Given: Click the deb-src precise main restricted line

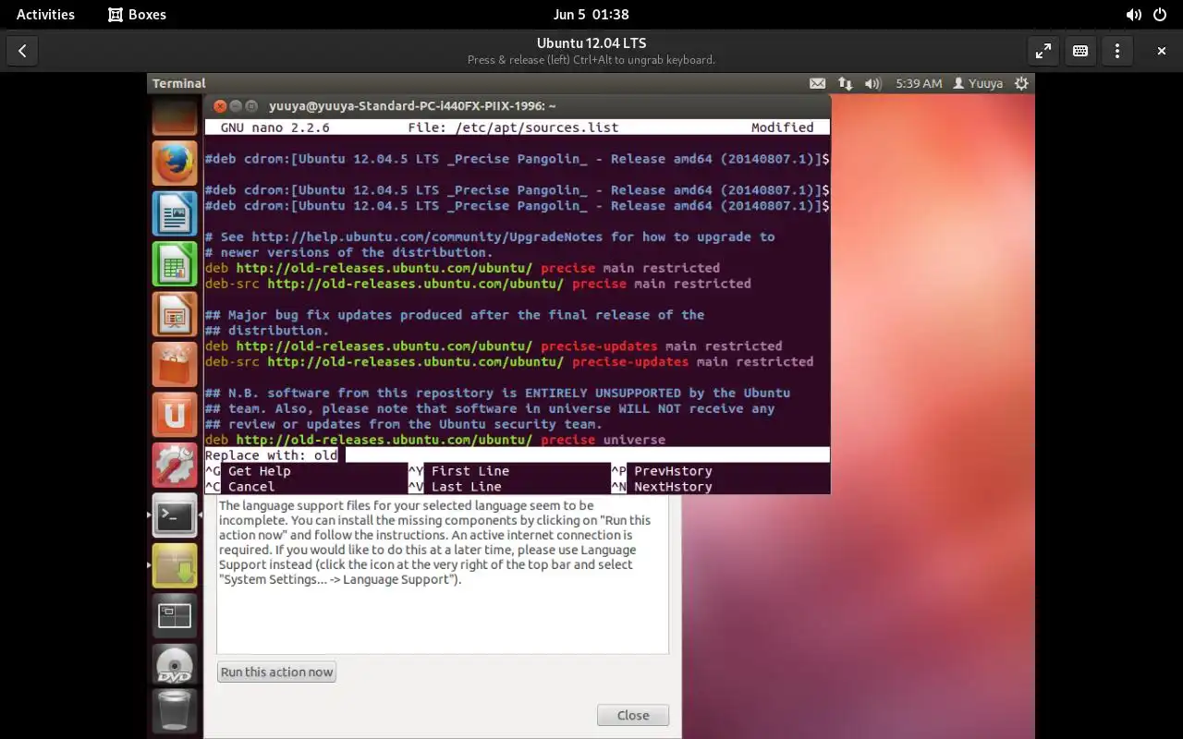Looking at the screenshot, I should (478, 284).
